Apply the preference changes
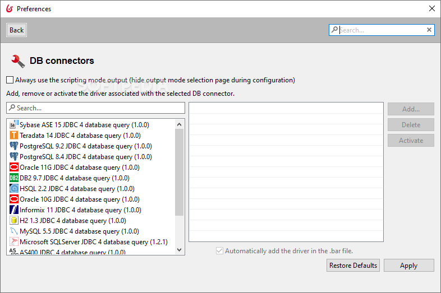Image resolution: width=441 pixels, height=293 pixels. [408, 266]
